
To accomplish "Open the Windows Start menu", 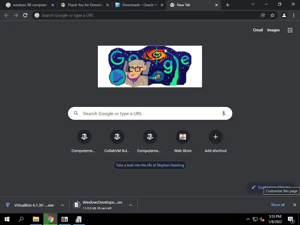I will (x=7, y=219).
